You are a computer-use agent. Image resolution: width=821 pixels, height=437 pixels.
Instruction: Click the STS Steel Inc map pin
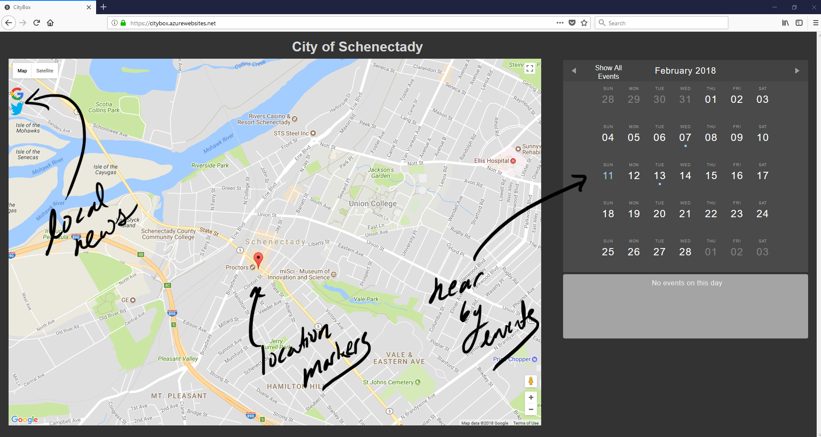tap(313, 133)
